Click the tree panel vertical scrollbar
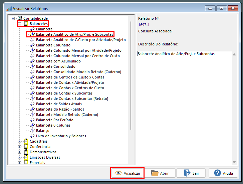Image resolution: width=243 pixels, height=184 pixels. (x=131, y=76)
